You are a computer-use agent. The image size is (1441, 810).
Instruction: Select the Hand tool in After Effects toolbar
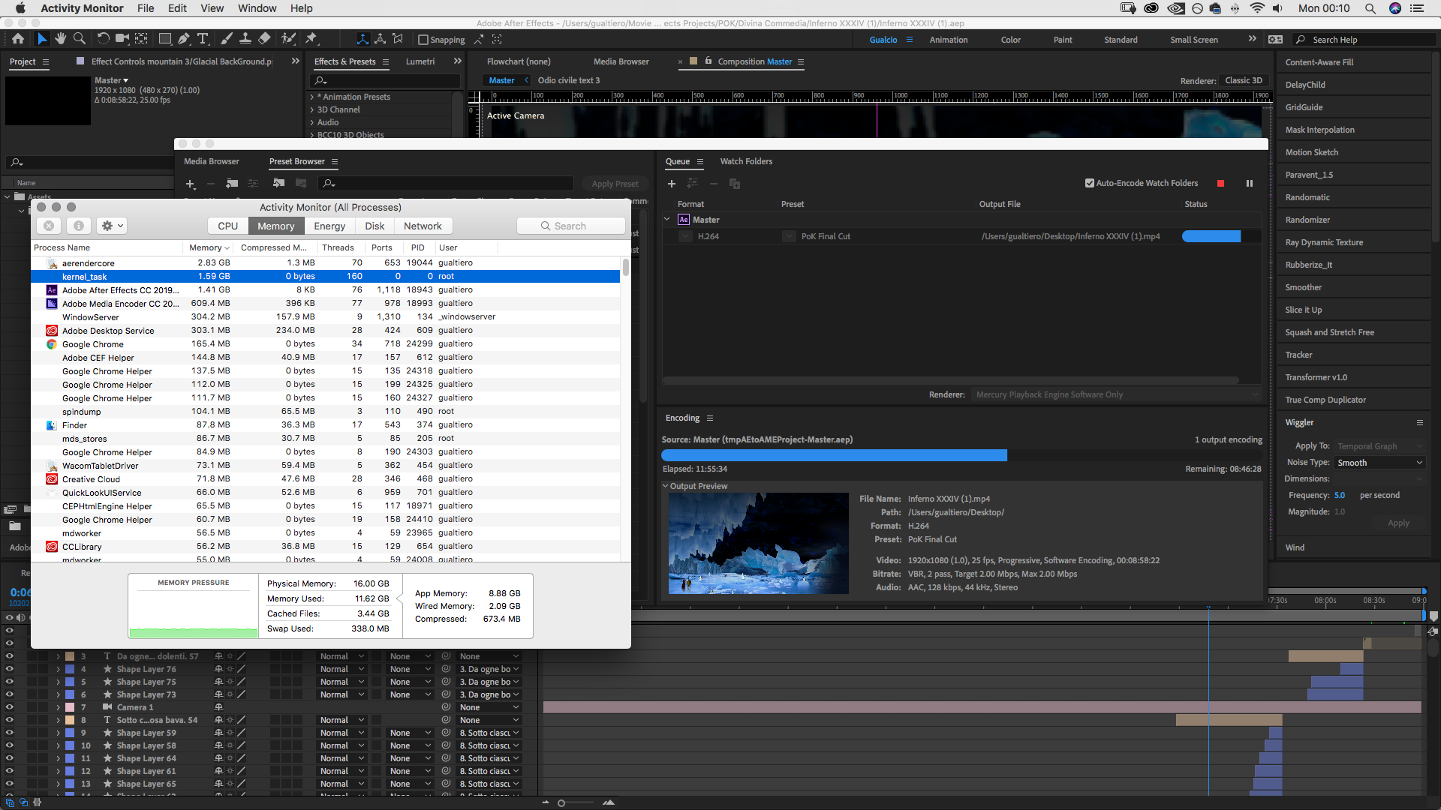point(60,39)
